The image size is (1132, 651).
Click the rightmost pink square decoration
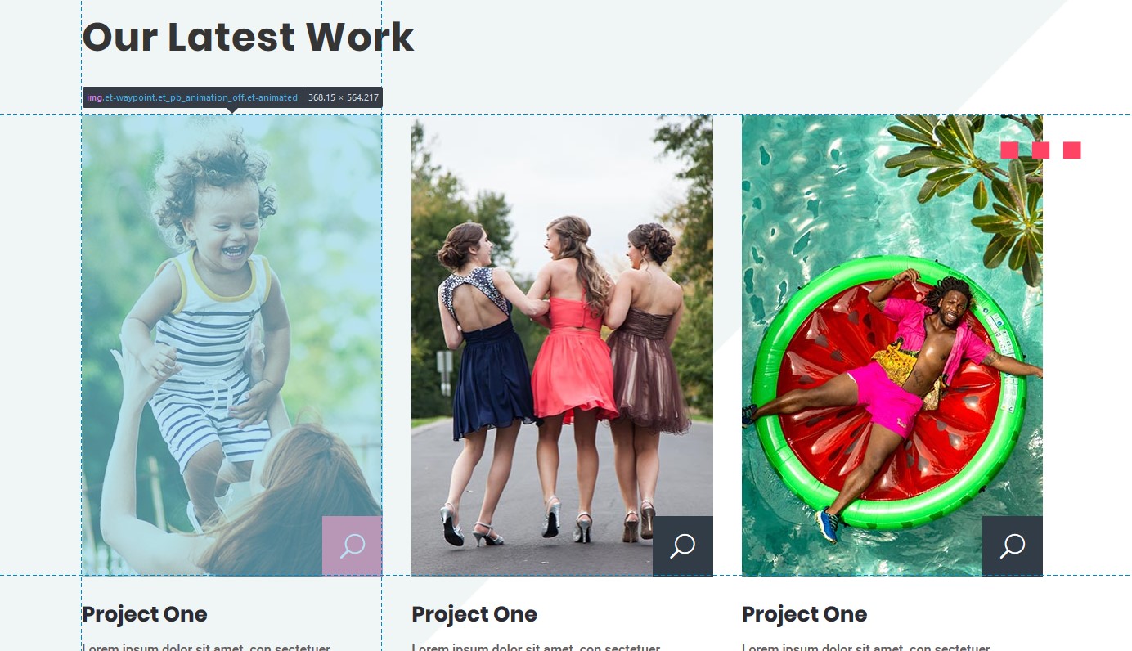click(1071, 150)
